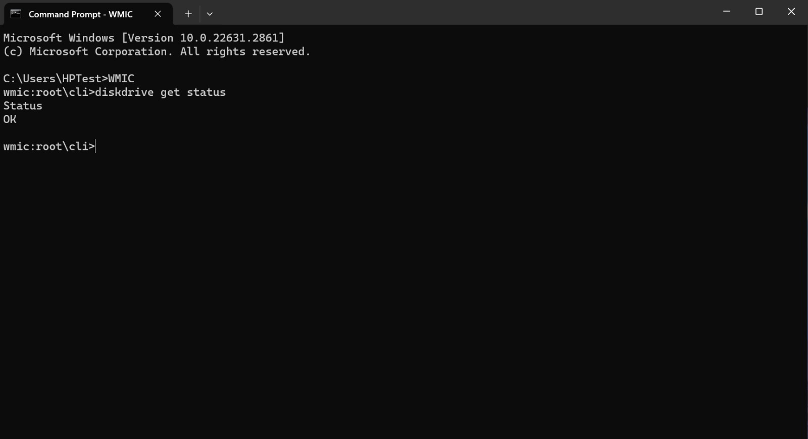This screenshot has height=439, width=808.
Task: Maximize the terminal window
Action: point(759,12)
